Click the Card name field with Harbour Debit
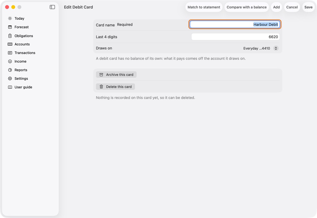 point(235,24)
